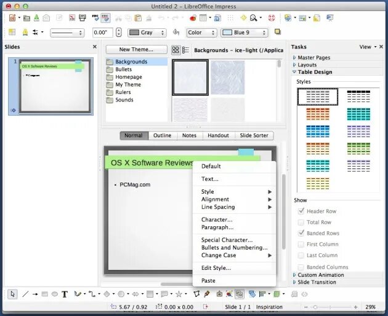388x316 pixels.
Task: Choose the Line drawing tool
Action: [x=25, y=294]
